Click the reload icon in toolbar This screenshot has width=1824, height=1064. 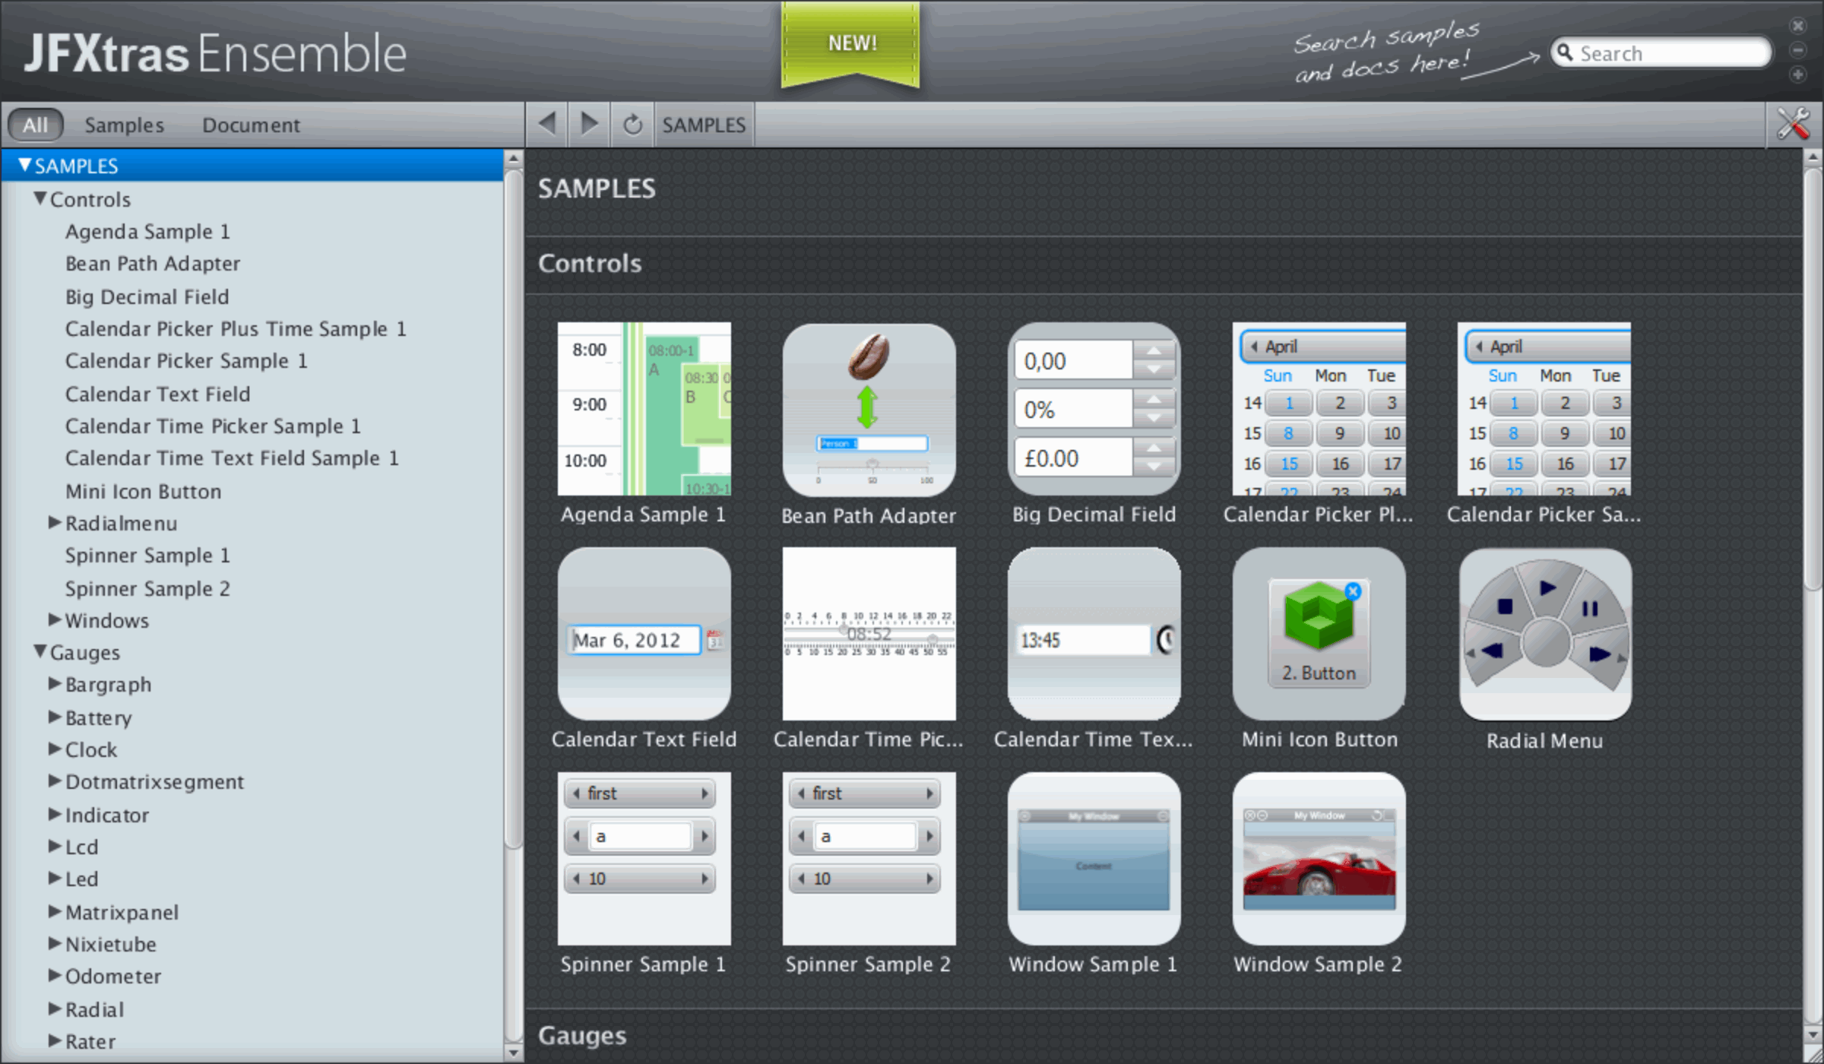[632, 124]
